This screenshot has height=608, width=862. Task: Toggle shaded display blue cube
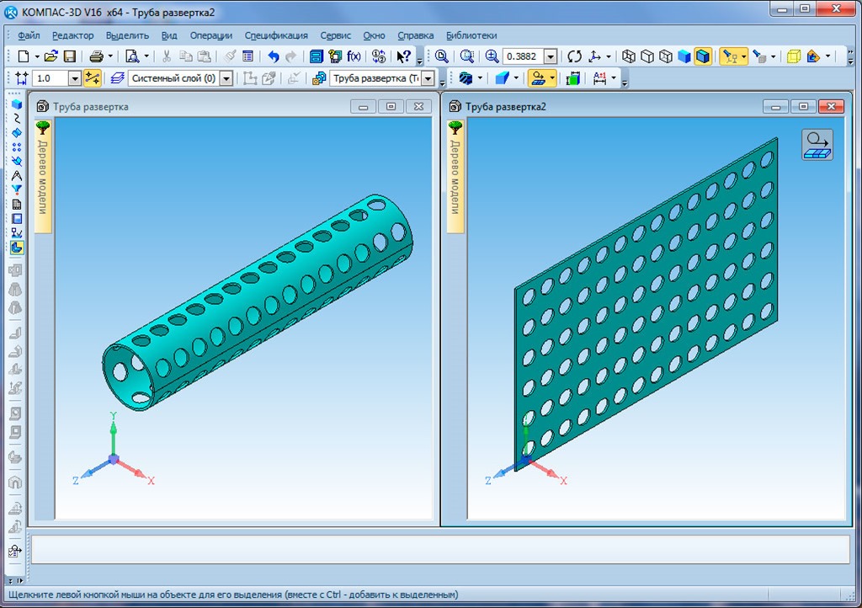pyautogui.click(x=684, y=56)
